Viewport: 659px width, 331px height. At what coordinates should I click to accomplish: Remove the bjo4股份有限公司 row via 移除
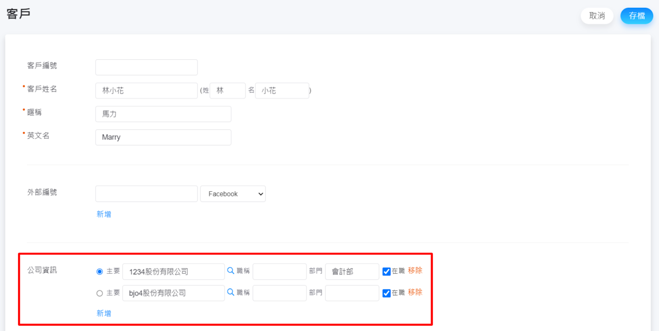[x=415, y=292]
